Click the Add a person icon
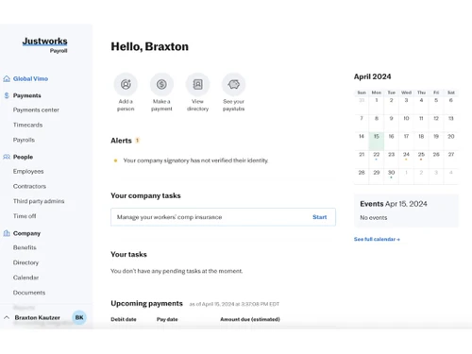The width and height of the screenshot is (472, 354). tap(126, 84)
